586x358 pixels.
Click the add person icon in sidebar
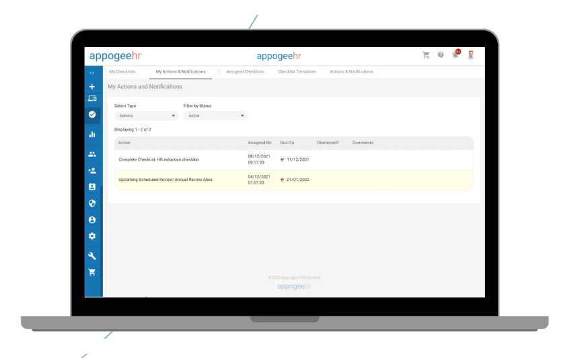92,170
